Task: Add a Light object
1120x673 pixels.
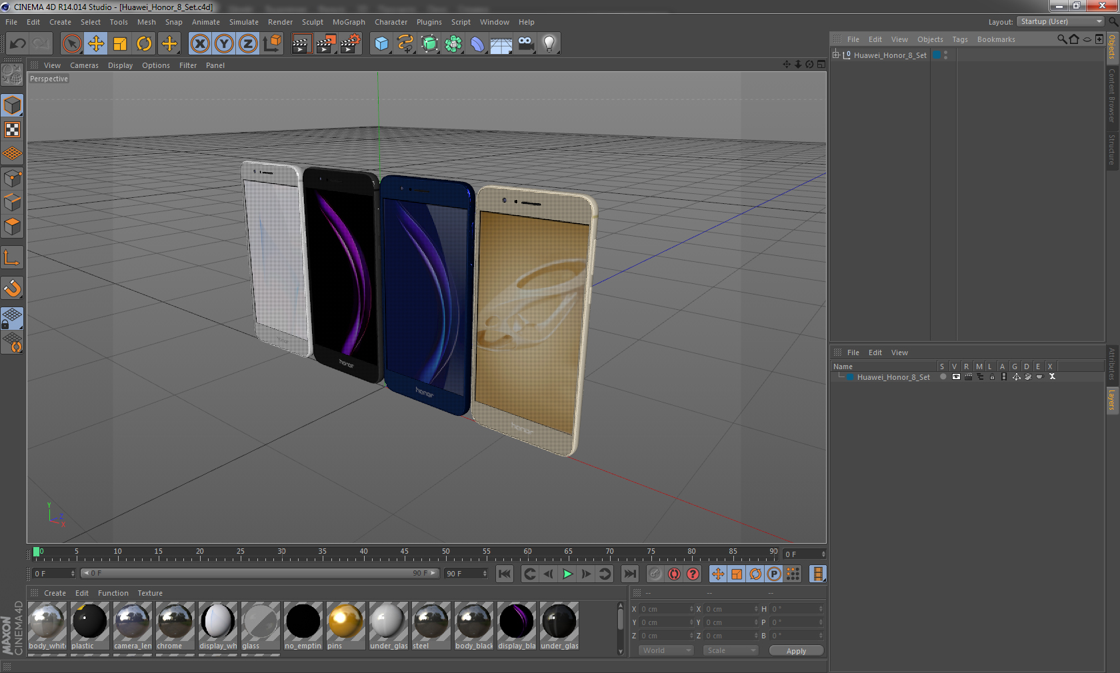Action: 549,44
